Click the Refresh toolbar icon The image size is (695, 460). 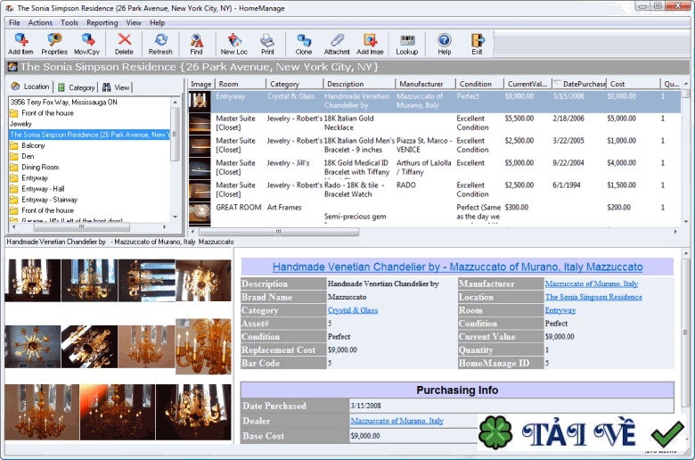(x=160, y=44)
